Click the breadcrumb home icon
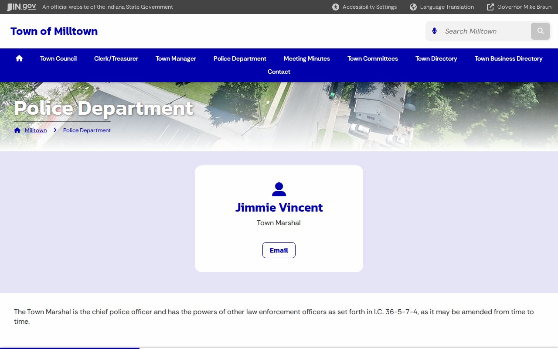The image size is (558, 349). tap(17, 130)
